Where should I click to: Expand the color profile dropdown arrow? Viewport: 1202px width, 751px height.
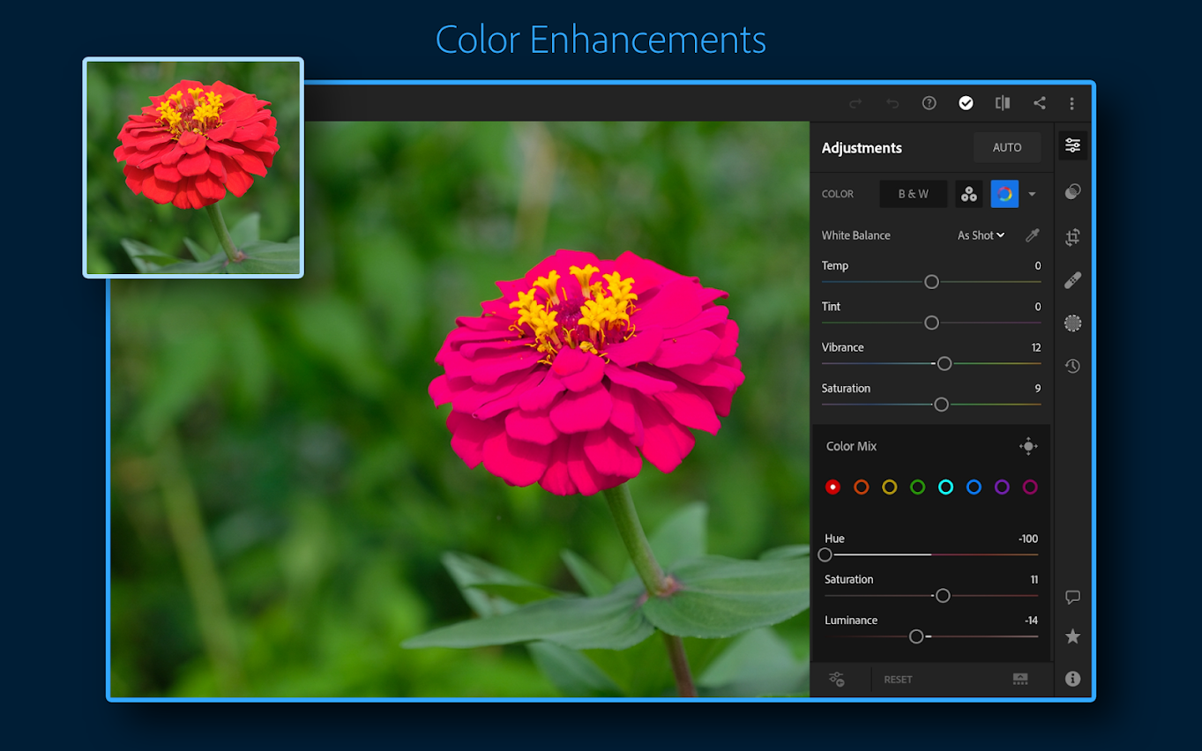coord(1032,193)
